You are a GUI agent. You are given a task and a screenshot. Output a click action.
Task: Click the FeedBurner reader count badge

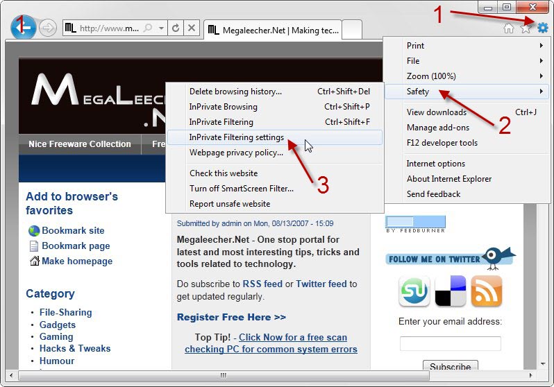coord(415,224)
